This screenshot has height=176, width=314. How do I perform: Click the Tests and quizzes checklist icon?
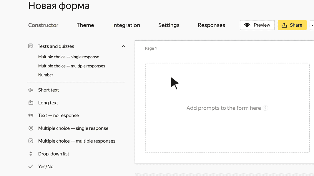[31, 46]
